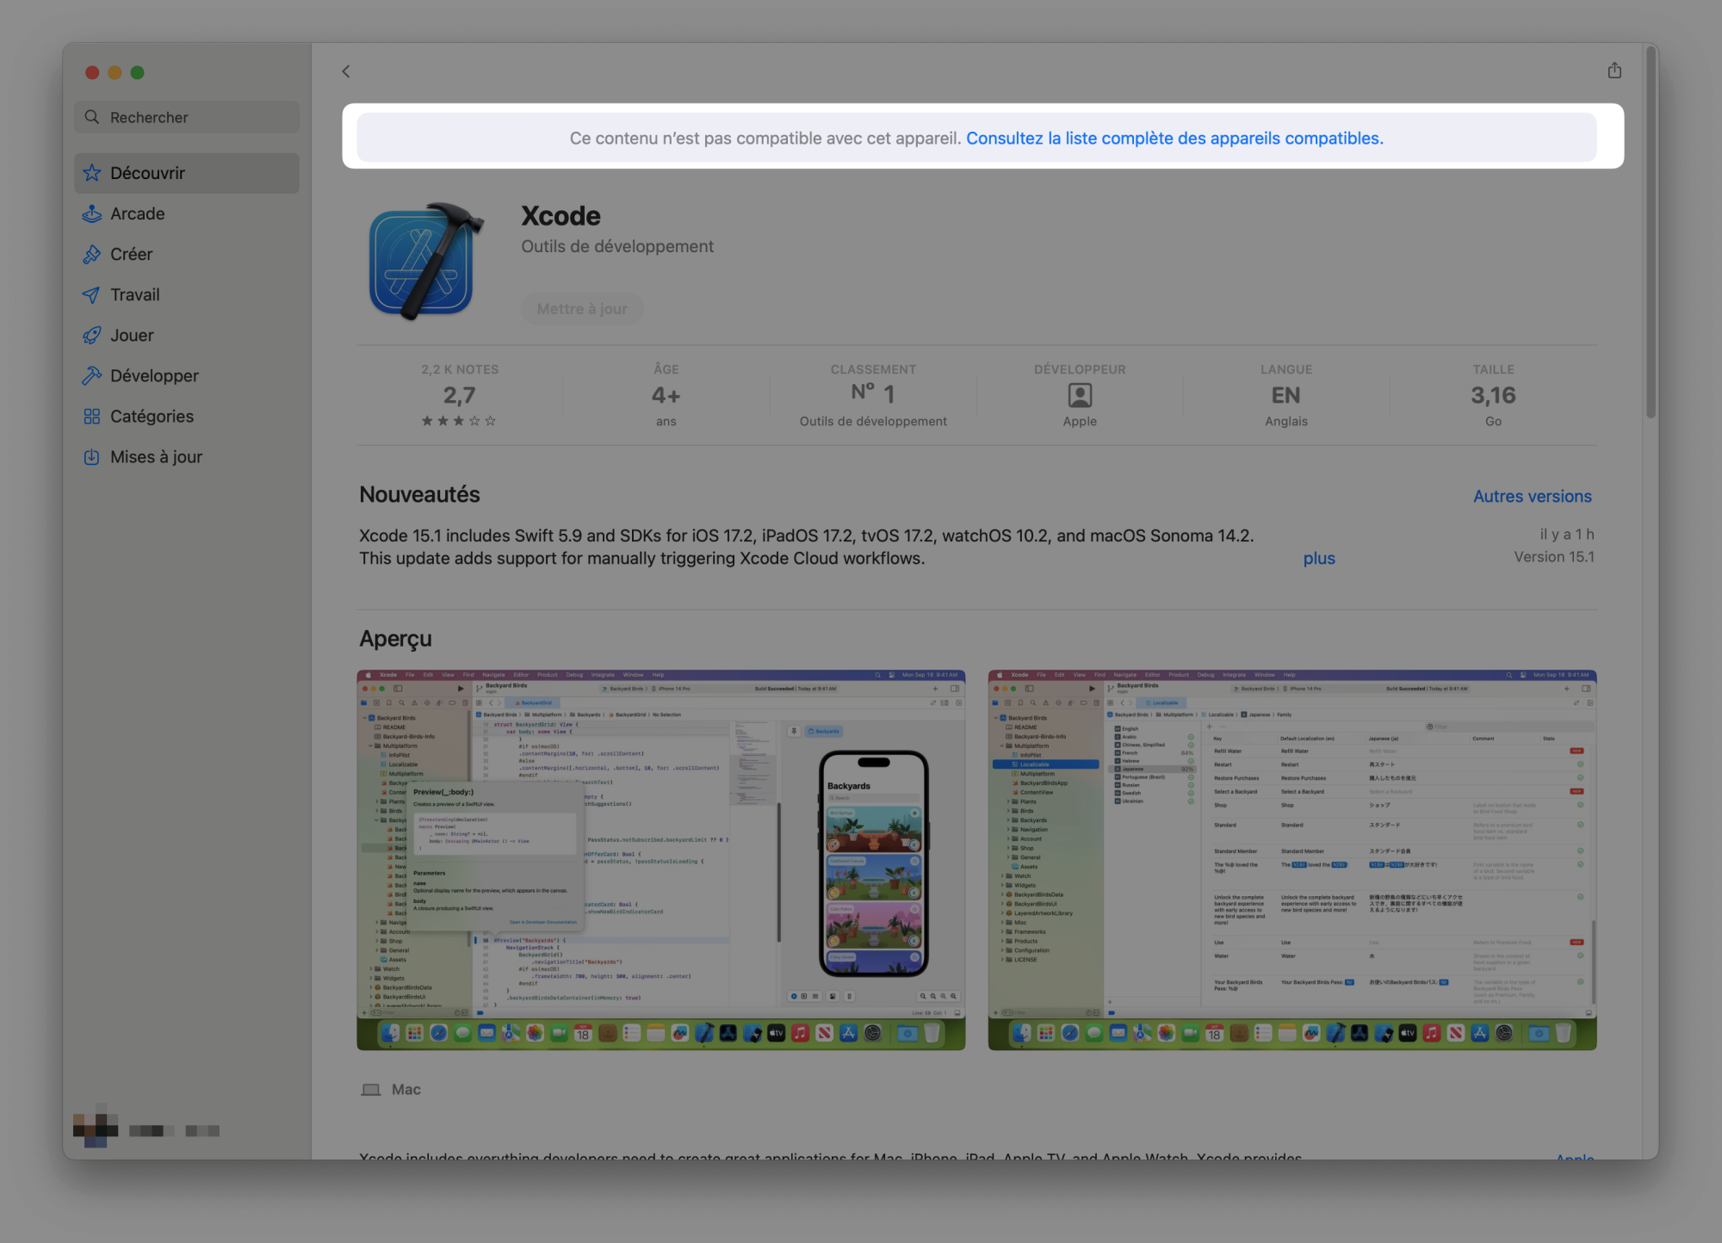The width and height of the screenshot is (1722, 1243).
Task: Click the 'il y a 1 h' timestamp
Action: tap(1567, 535)
